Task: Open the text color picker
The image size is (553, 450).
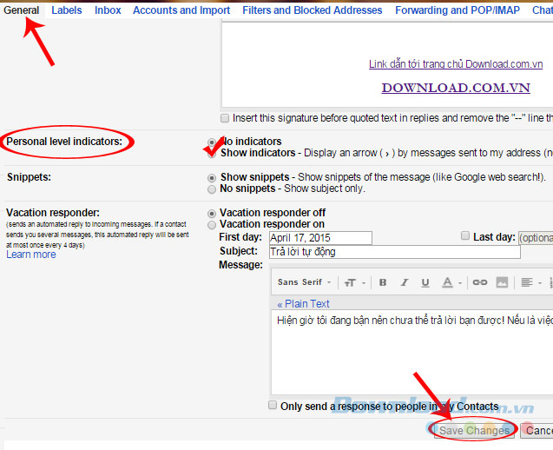Action: (451, 282)
